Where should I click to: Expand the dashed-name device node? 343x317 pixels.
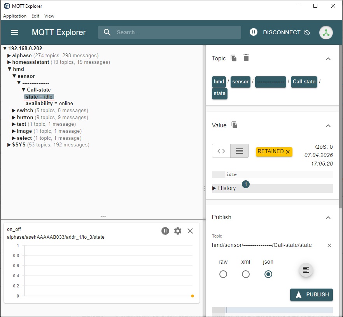[19, 83]
